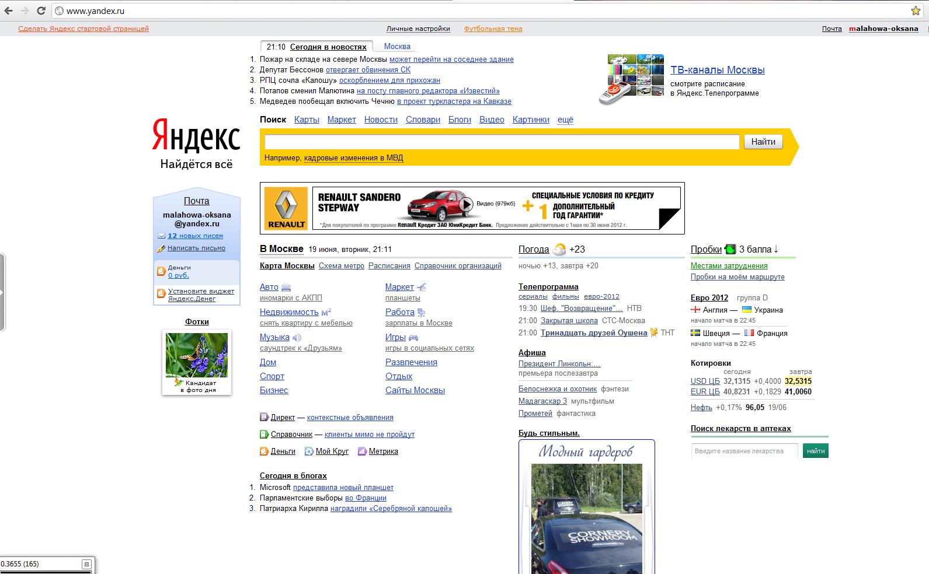This screenshot has width=929, height=574.
Task: Open the Модный гардероб car image
Action: pyautogui.click(x=587, y=519)
